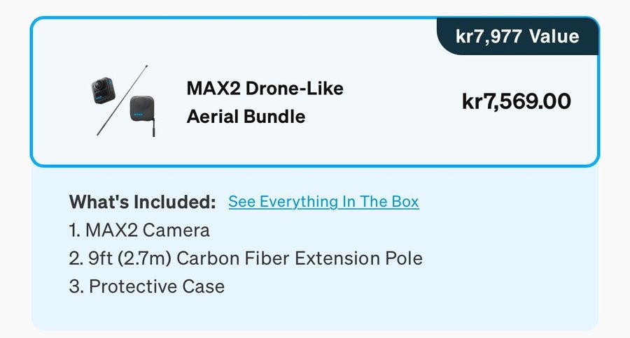Click the word Everything in the link

pos(297,202)
